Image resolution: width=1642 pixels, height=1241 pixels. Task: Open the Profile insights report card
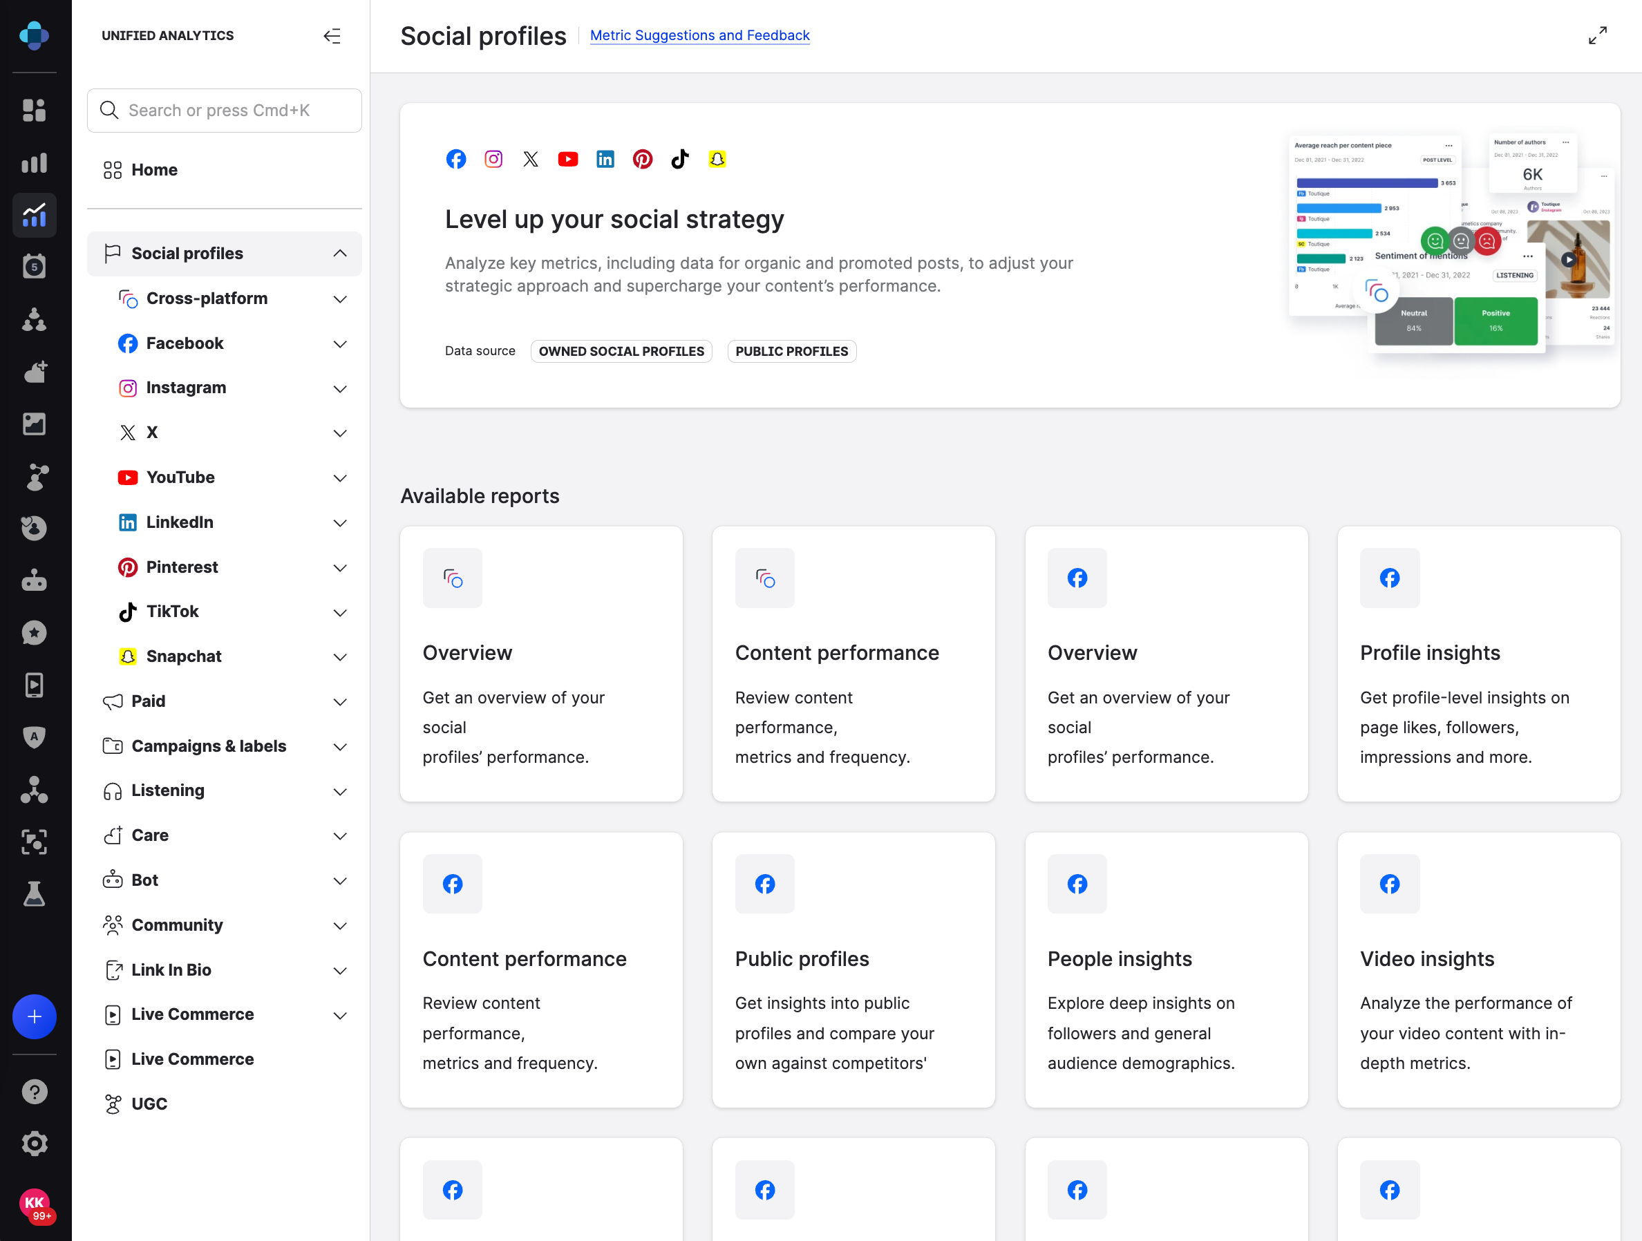(x=1478, y=664)
